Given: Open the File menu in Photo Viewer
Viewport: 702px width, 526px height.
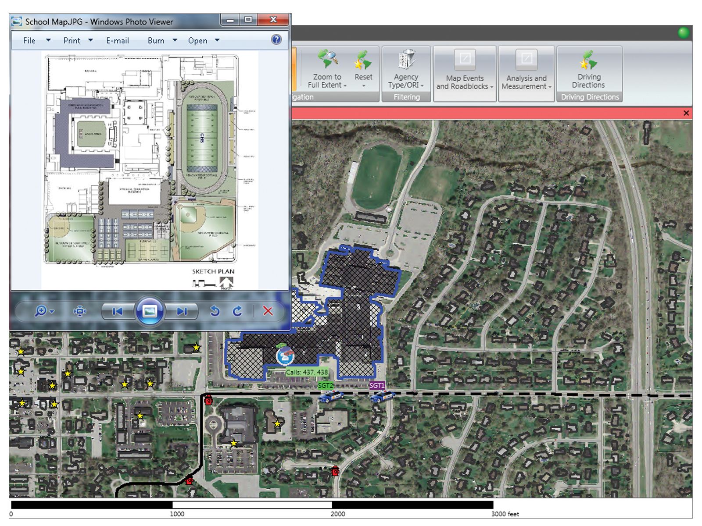Looking at the screenshot, I should tap(29, 41).
